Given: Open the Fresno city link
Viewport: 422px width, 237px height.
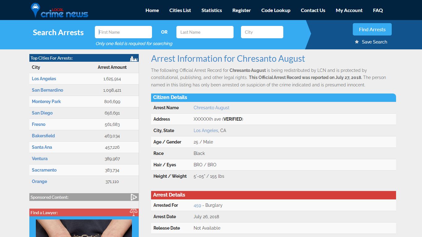Looking at the screenshot, I should point(39,124).
